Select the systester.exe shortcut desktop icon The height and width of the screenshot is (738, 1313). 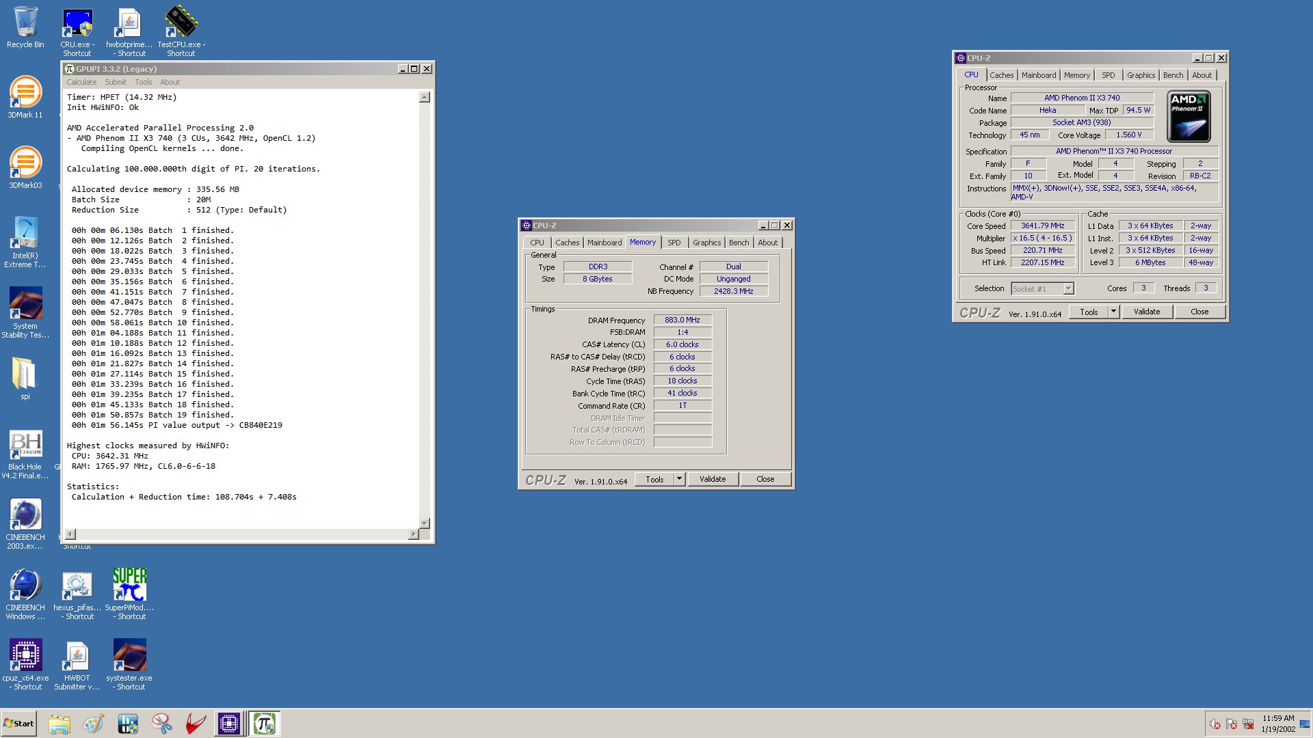pyautogui.click(x=129, y=665)
